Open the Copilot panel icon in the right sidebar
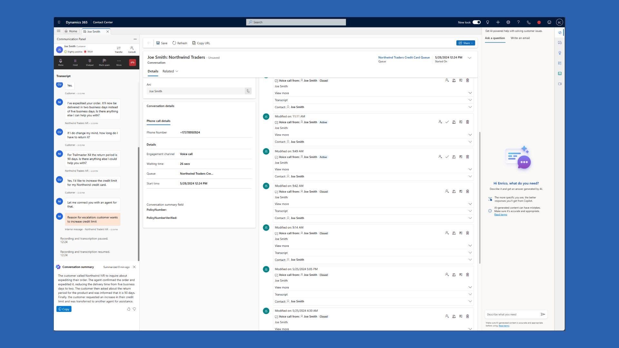619x348 pixels. click(x=560, y=33)
